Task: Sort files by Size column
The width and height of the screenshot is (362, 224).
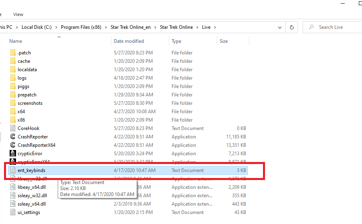Action: click(x=224, y=41)
